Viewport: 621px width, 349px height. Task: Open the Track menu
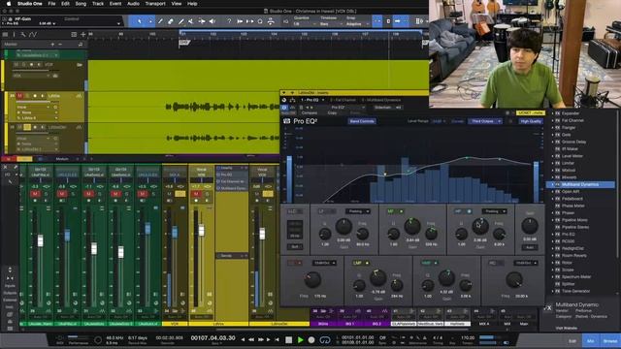coord(98,4)
